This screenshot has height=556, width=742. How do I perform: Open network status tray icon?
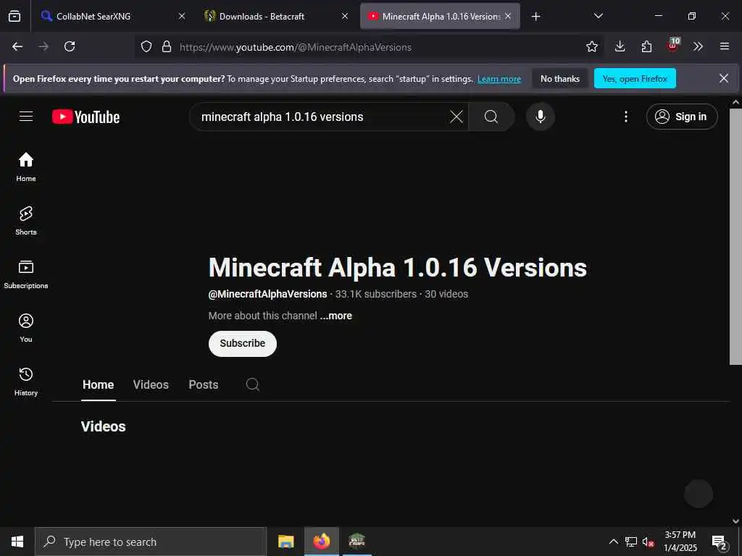tap(631, 542)
